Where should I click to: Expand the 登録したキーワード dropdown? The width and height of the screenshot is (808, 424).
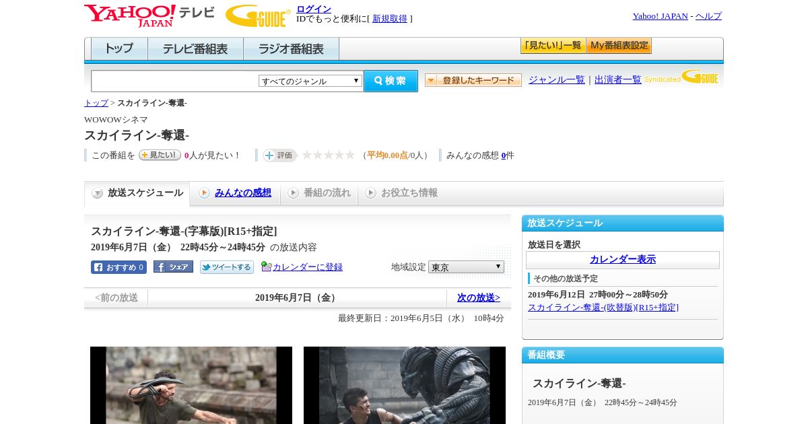(473, 80)
